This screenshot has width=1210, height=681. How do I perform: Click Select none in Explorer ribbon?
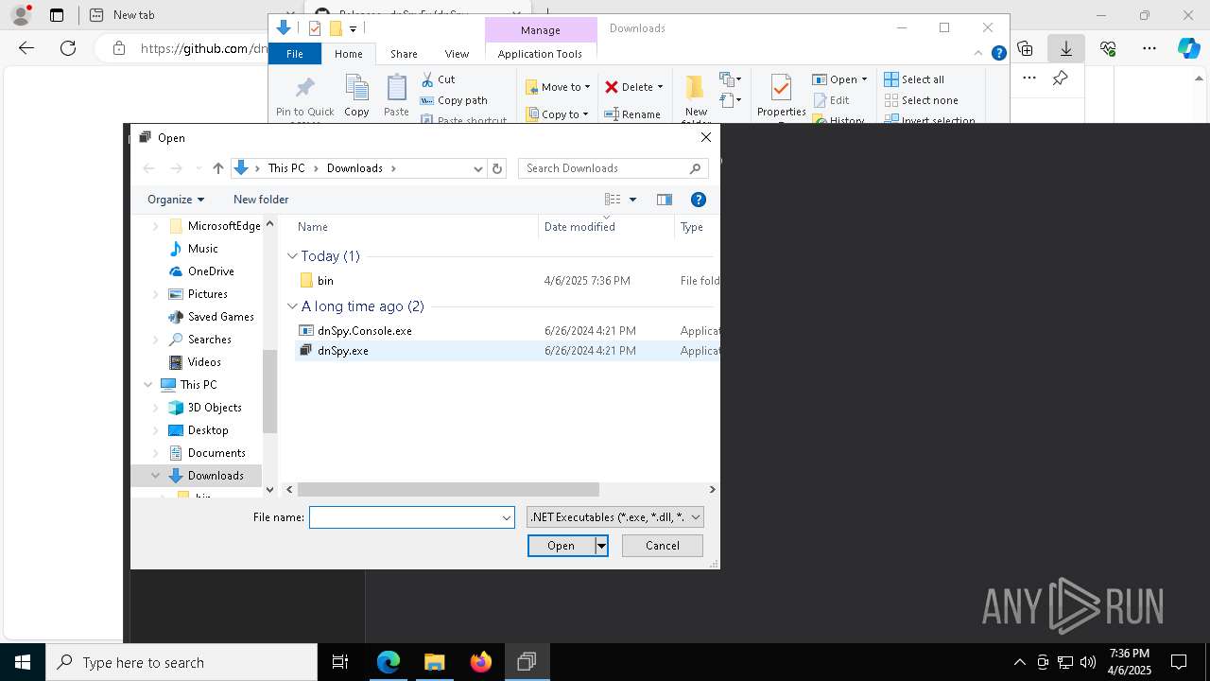[x=922, y=100]
